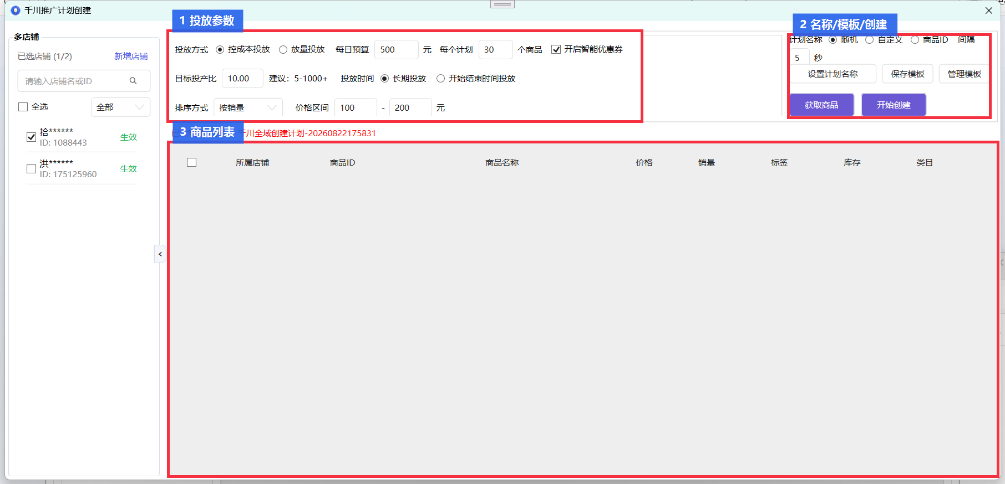This screenshot has width=1005, height=484.
Task: Tick the product table select-all checkbox
Action: (x=192, y=162)
